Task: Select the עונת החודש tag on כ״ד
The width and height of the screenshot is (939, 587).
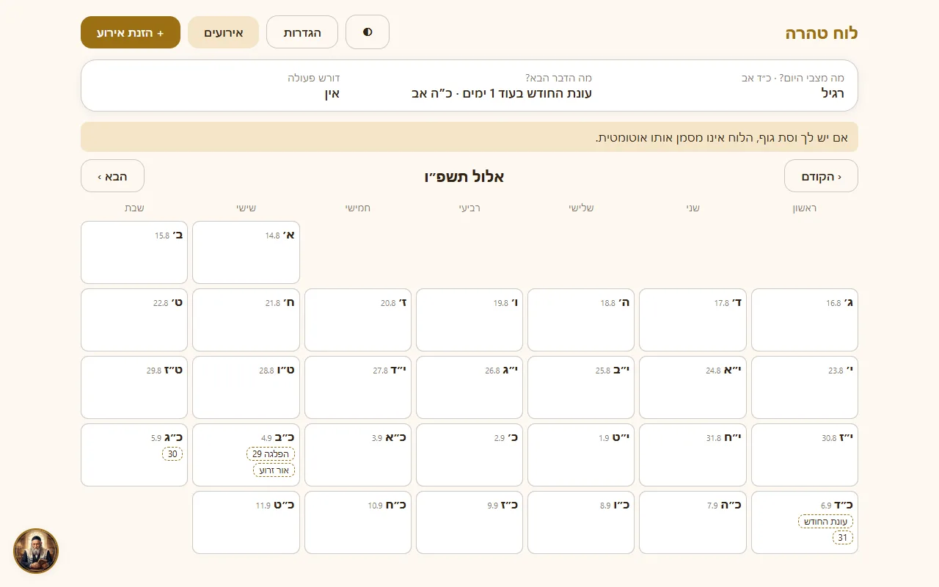Action: tap(825, 522)
